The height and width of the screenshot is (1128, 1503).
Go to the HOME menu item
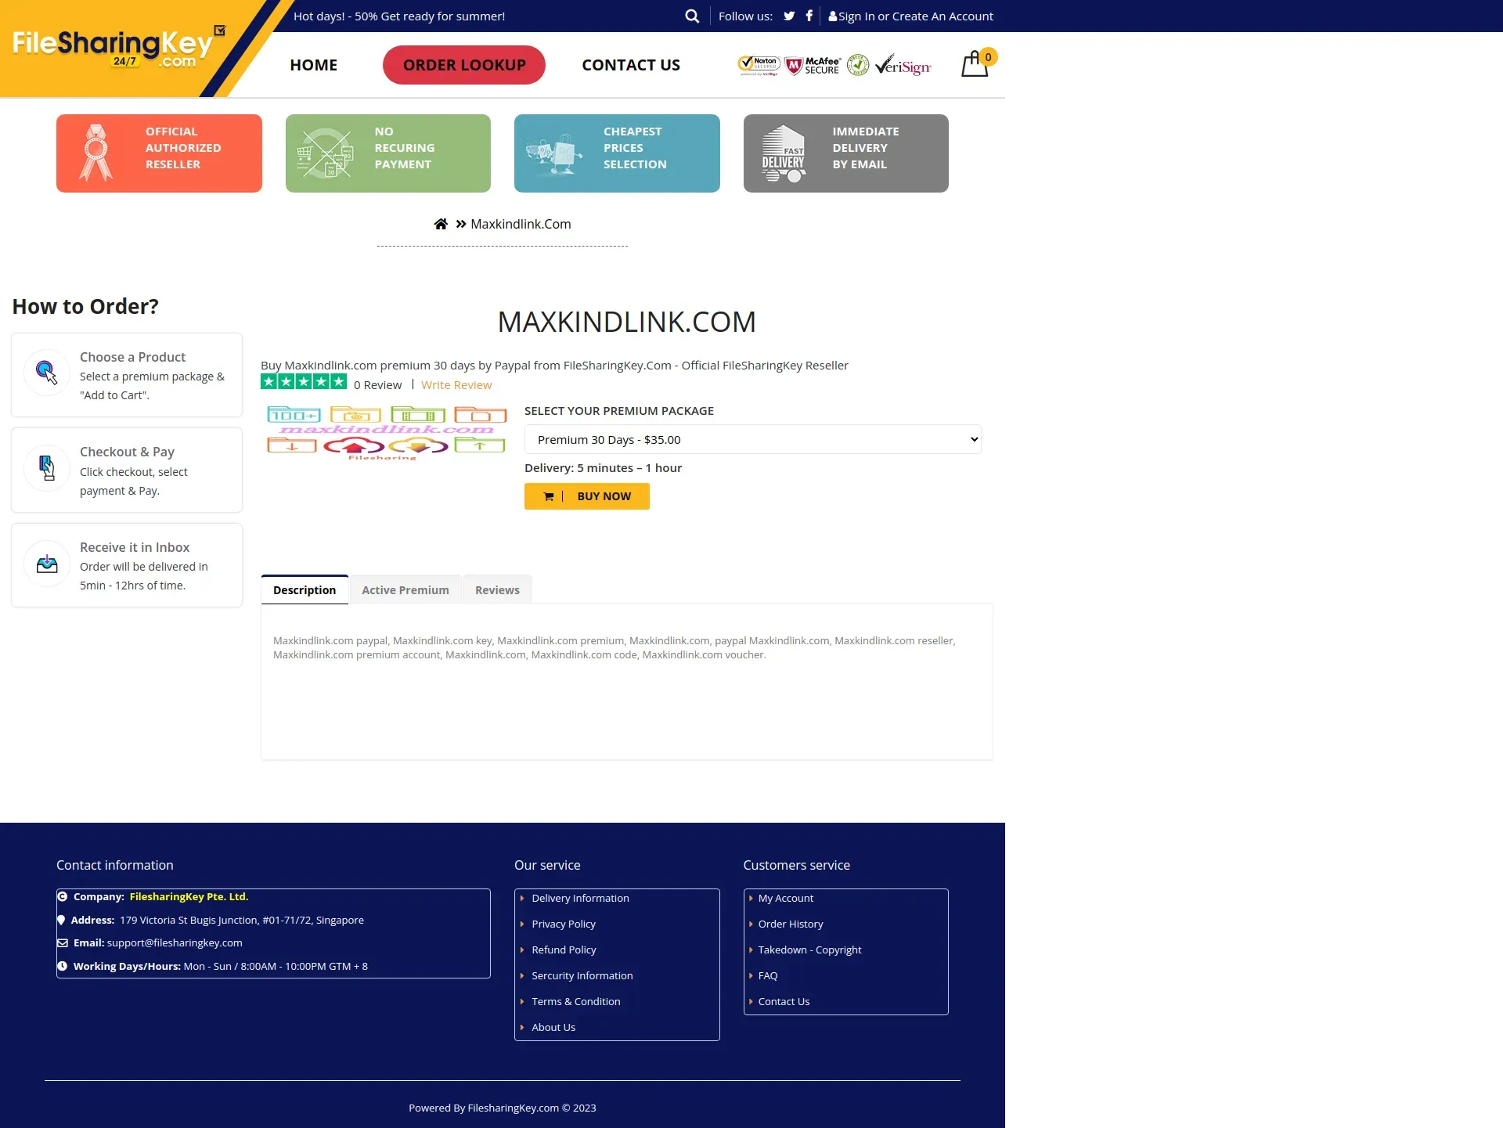[313, 65]
